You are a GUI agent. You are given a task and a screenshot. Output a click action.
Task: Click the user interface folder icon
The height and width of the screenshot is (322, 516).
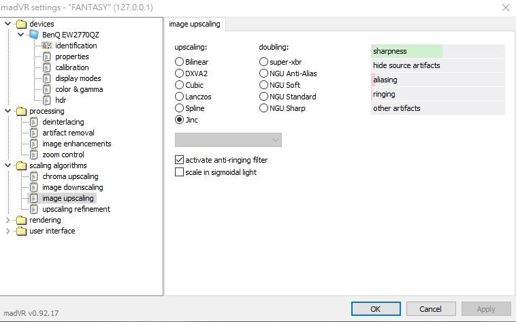21,231
